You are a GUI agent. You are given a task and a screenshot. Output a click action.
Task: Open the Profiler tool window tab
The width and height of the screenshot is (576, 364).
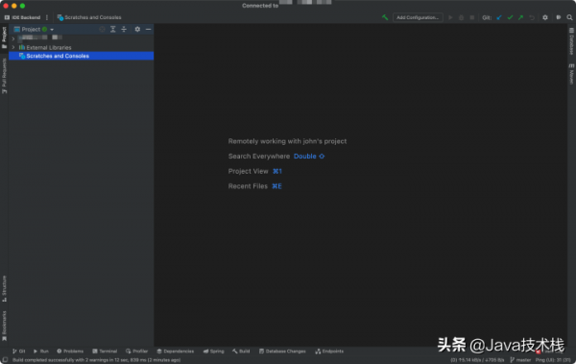[x=136, y=352]
